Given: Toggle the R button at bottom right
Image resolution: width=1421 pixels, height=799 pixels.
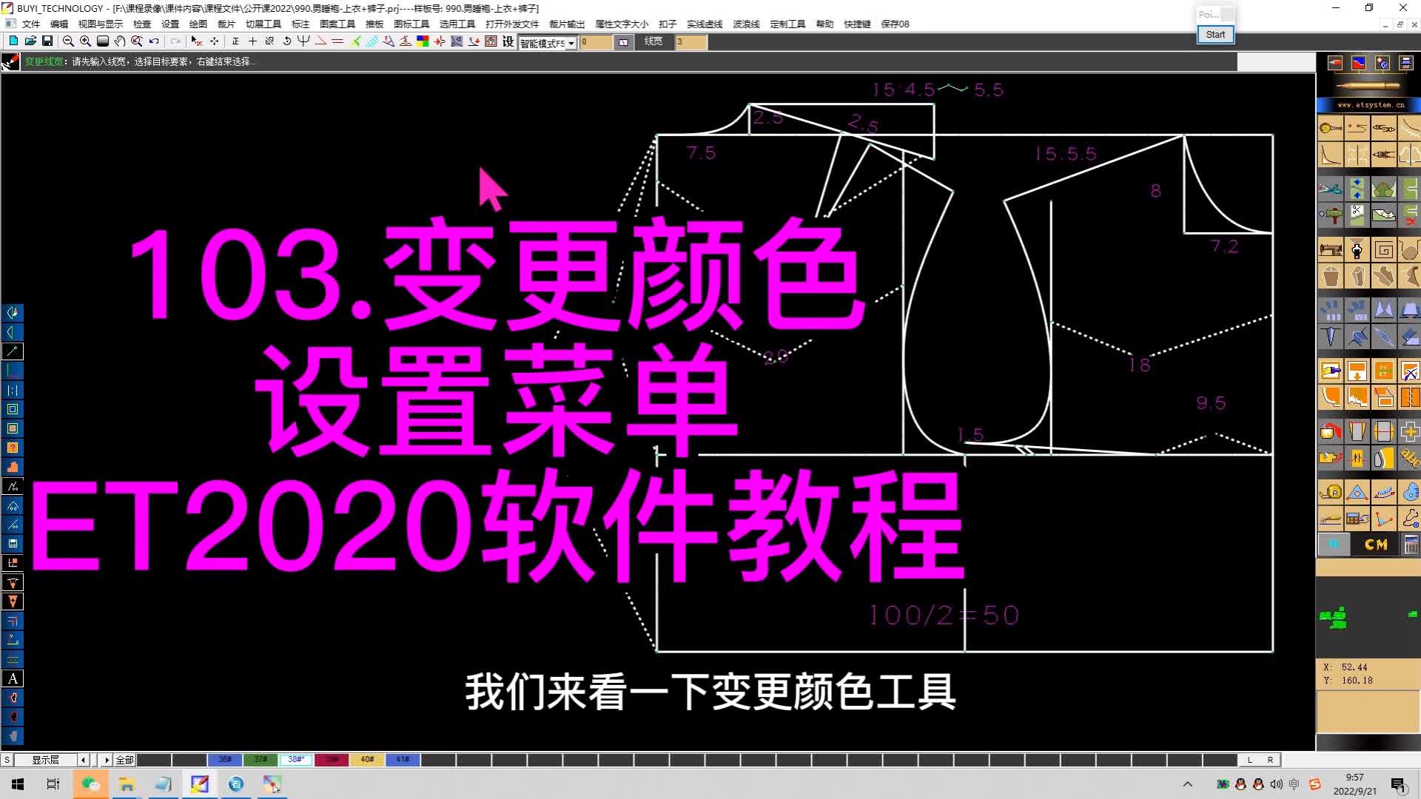Looking at the screenshot, I should tap(1271, 760).
